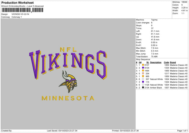Select the NFL text above VIKINGS

pos(68,50)
